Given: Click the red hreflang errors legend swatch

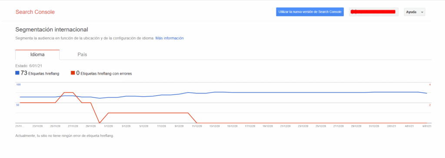Looking at the screenshot, I should coord(73,73).
